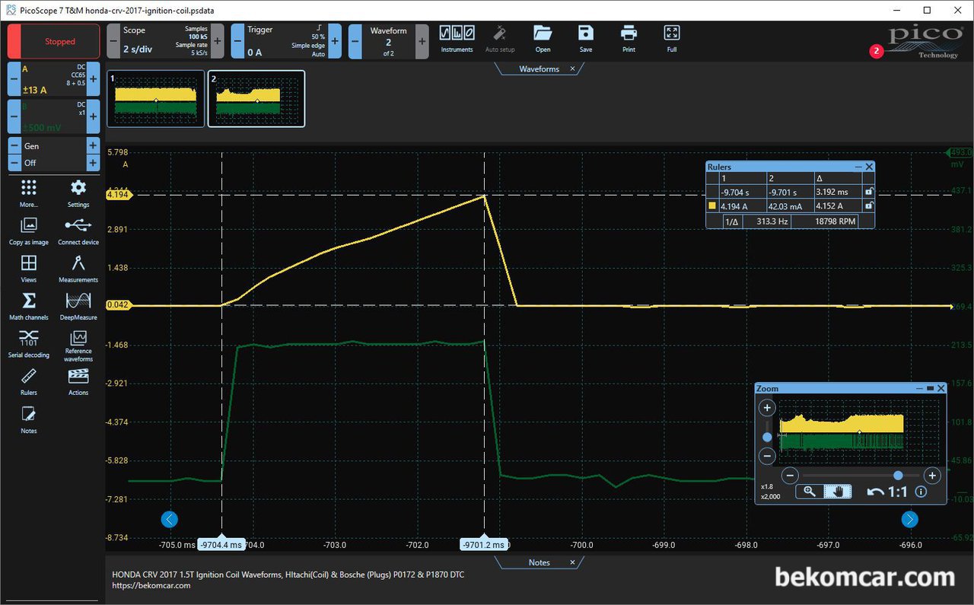Viewport: 974px width, 605px height.
Task: Click horizontal zoom-out minus in Zoom panel
Action: coord(790,476)
